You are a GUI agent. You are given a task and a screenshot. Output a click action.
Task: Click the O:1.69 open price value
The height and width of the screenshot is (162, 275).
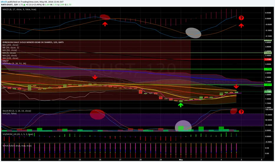[46, 4]
